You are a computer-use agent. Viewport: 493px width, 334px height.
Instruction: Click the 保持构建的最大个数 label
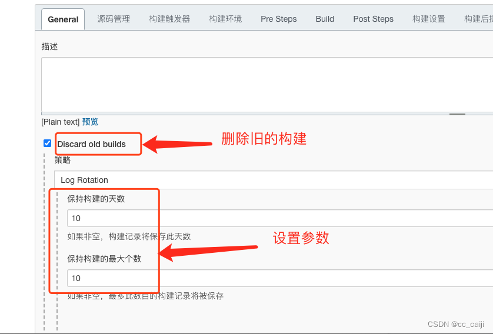click(104, 259)
